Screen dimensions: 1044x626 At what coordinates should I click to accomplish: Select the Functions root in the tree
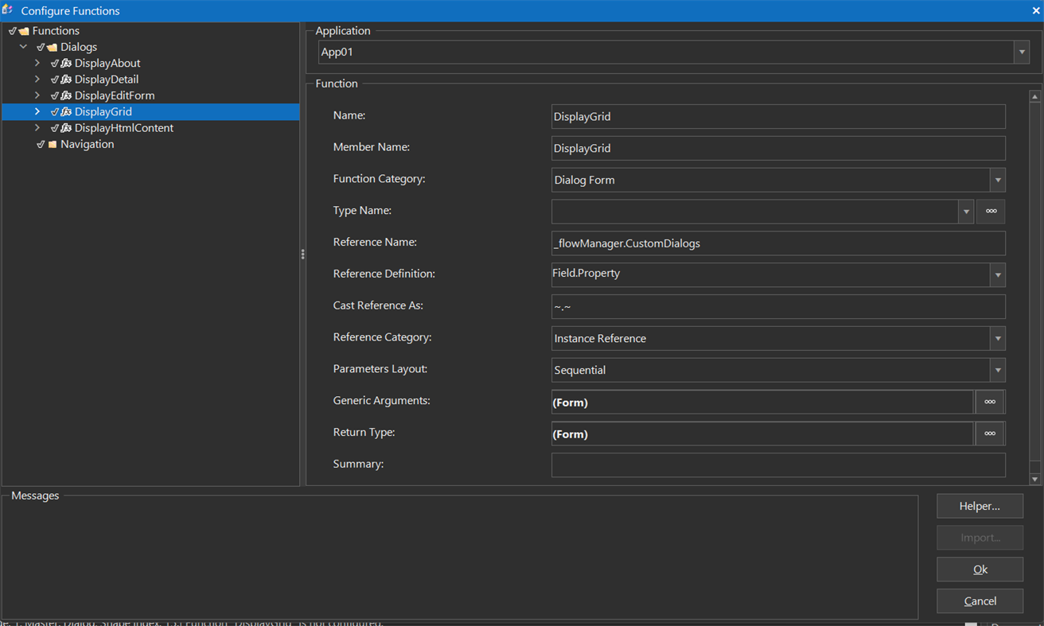coord(56,31)
